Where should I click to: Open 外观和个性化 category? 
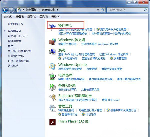coord(16,56)
